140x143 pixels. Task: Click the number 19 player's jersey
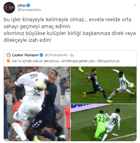click(113, 121)
